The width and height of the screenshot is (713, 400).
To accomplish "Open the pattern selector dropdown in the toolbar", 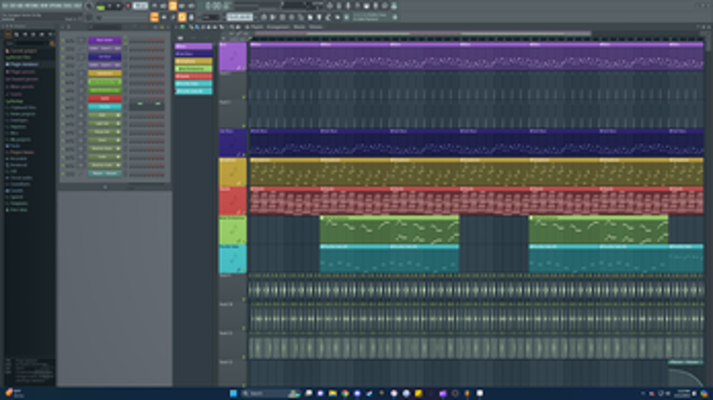I will [240, 17].
